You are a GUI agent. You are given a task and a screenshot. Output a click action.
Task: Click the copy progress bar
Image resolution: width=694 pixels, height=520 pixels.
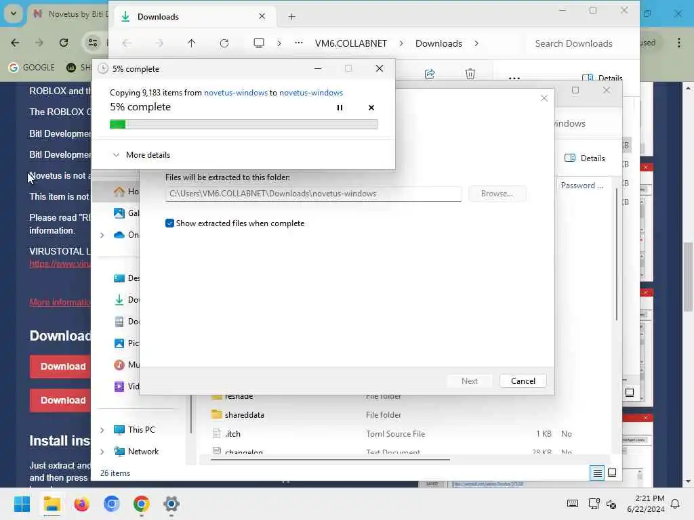pos(243,125)
